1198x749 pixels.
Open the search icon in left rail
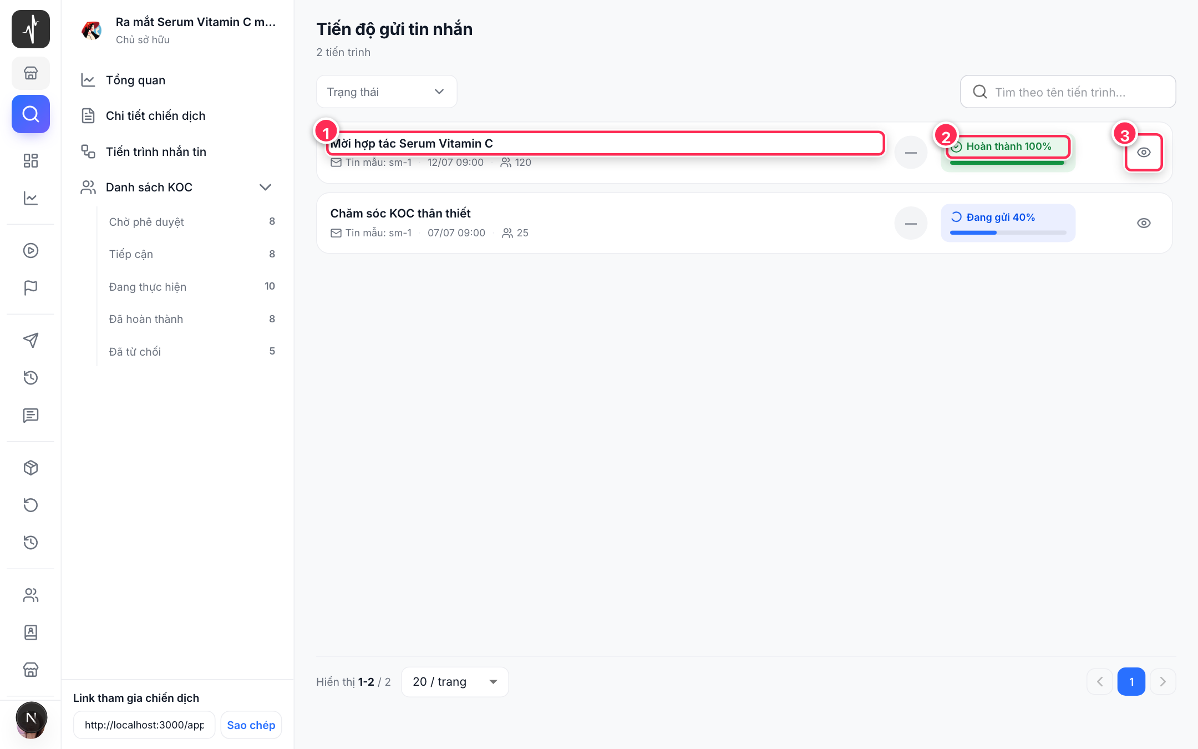coord(31,114)
